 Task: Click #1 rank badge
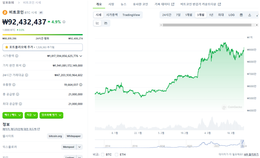click(41, 13)
